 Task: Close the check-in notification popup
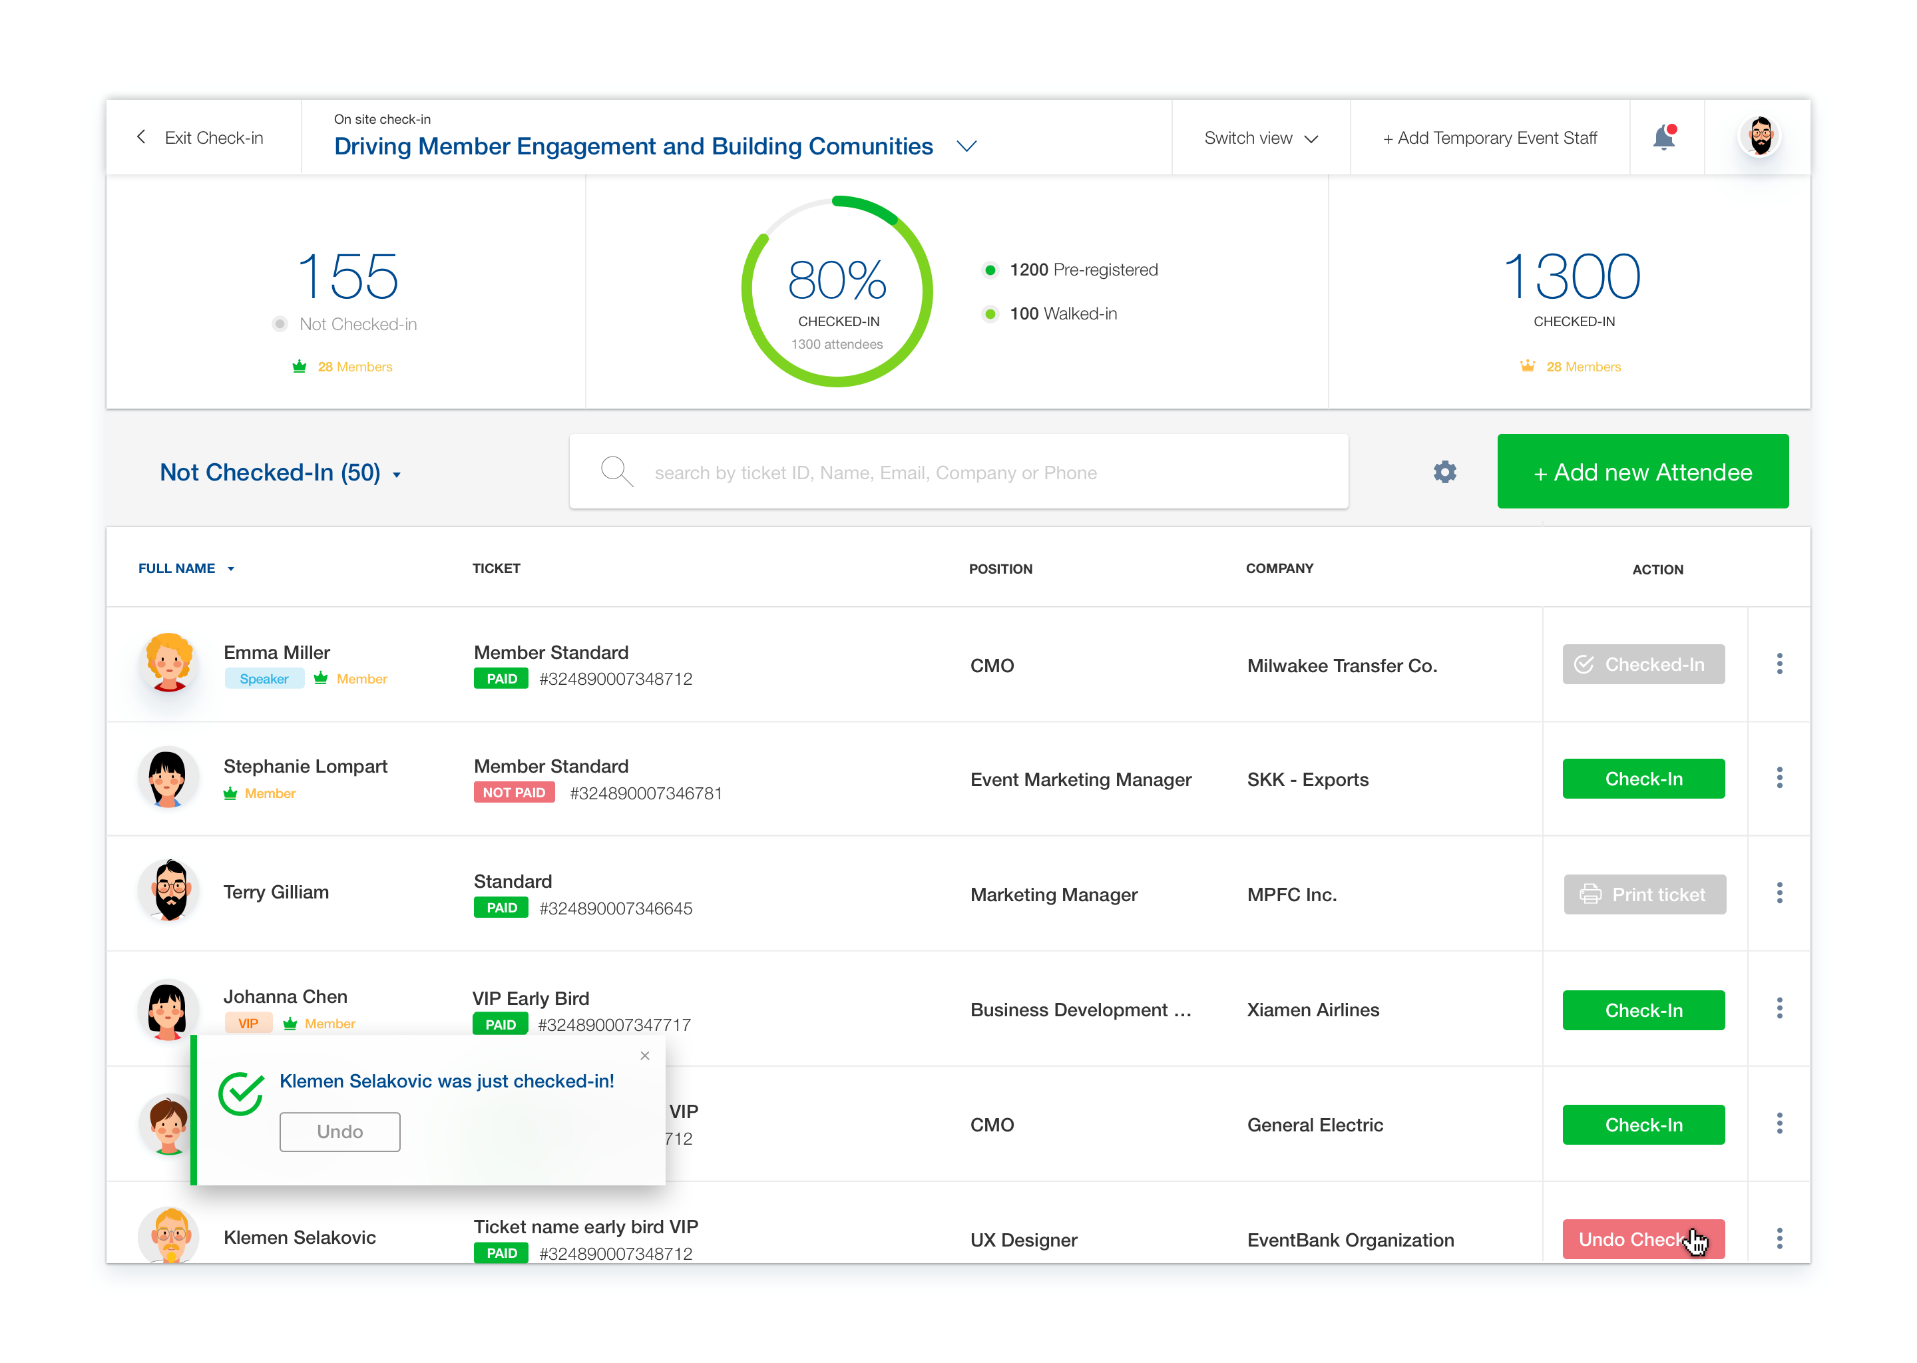644,1056
